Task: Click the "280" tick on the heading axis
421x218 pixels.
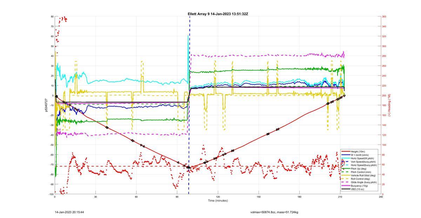Action: [384, 56]
